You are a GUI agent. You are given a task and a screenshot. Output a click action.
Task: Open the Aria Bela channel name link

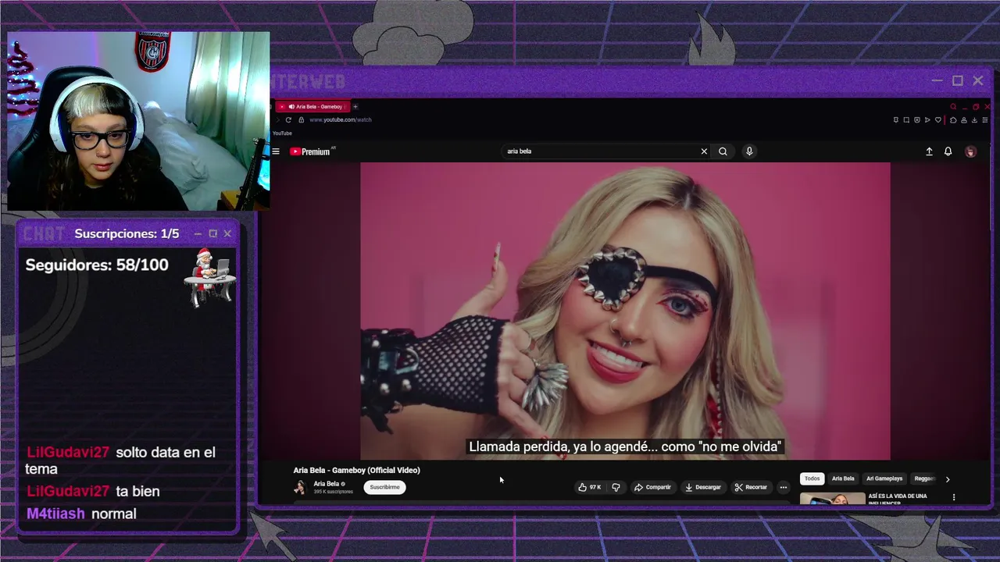click(x=326, y=484)
